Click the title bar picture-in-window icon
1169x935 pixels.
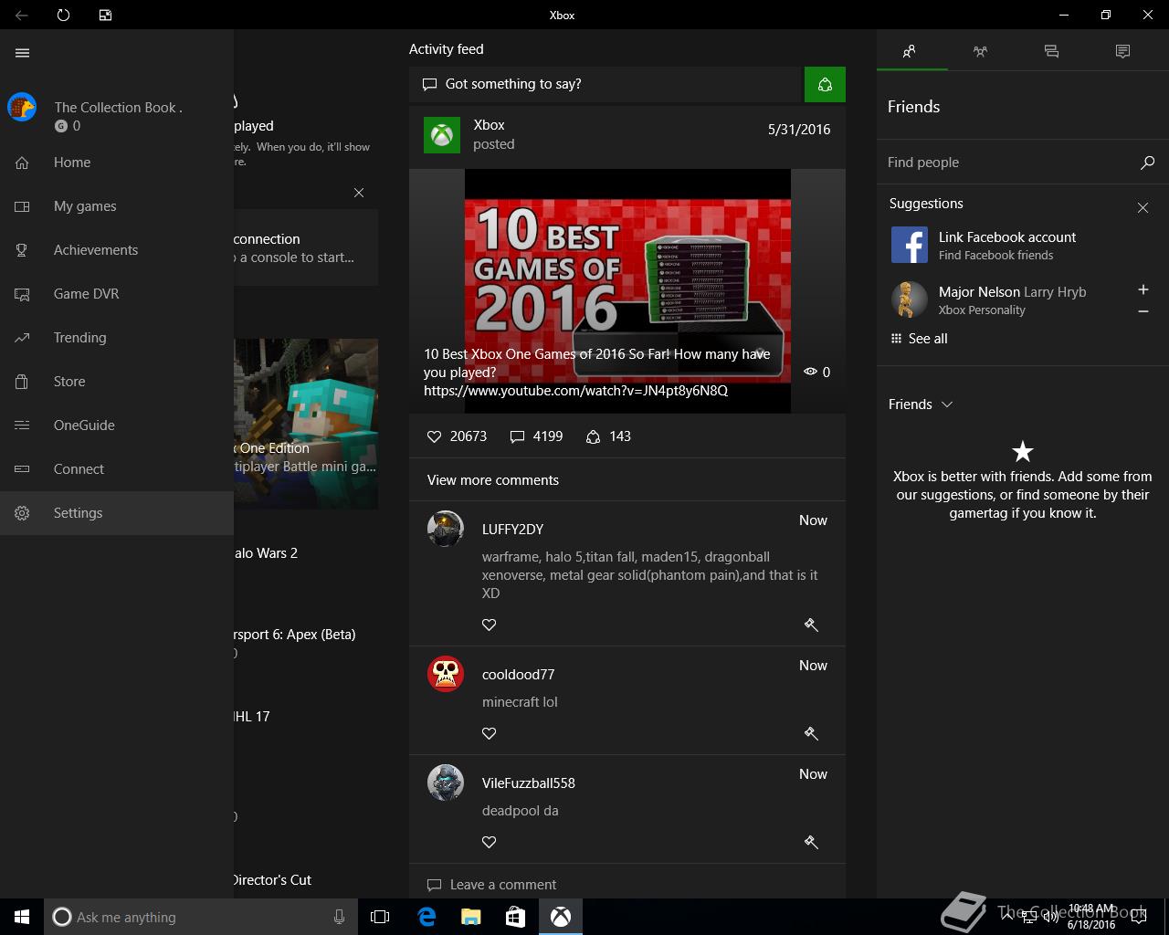pyautogui.click(x=105, y=15)
